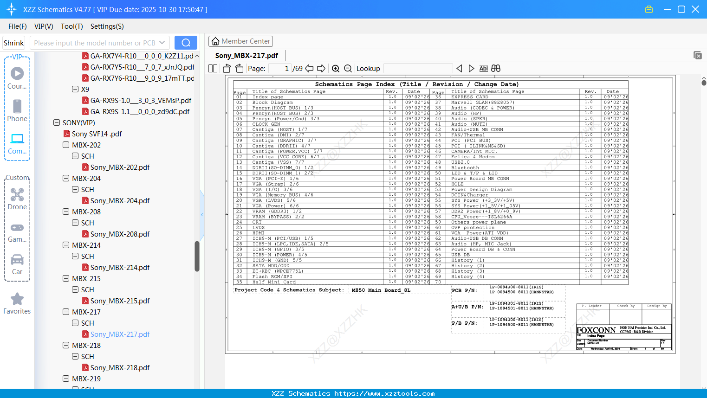Collapse the SCH folder under MBX-217
707x398 pixels.
tap(75, 323)
